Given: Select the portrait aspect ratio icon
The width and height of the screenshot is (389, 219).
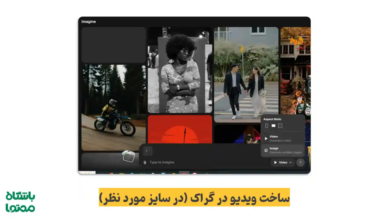Looking at the screenshot, I should click(x=267, y=125).
